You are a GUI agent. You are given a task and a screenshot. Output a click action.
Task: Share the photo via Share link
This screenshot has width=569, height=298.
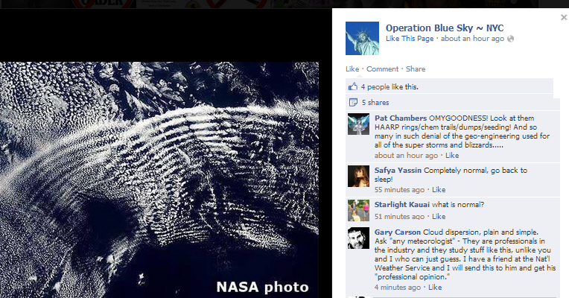pos(416,69)
